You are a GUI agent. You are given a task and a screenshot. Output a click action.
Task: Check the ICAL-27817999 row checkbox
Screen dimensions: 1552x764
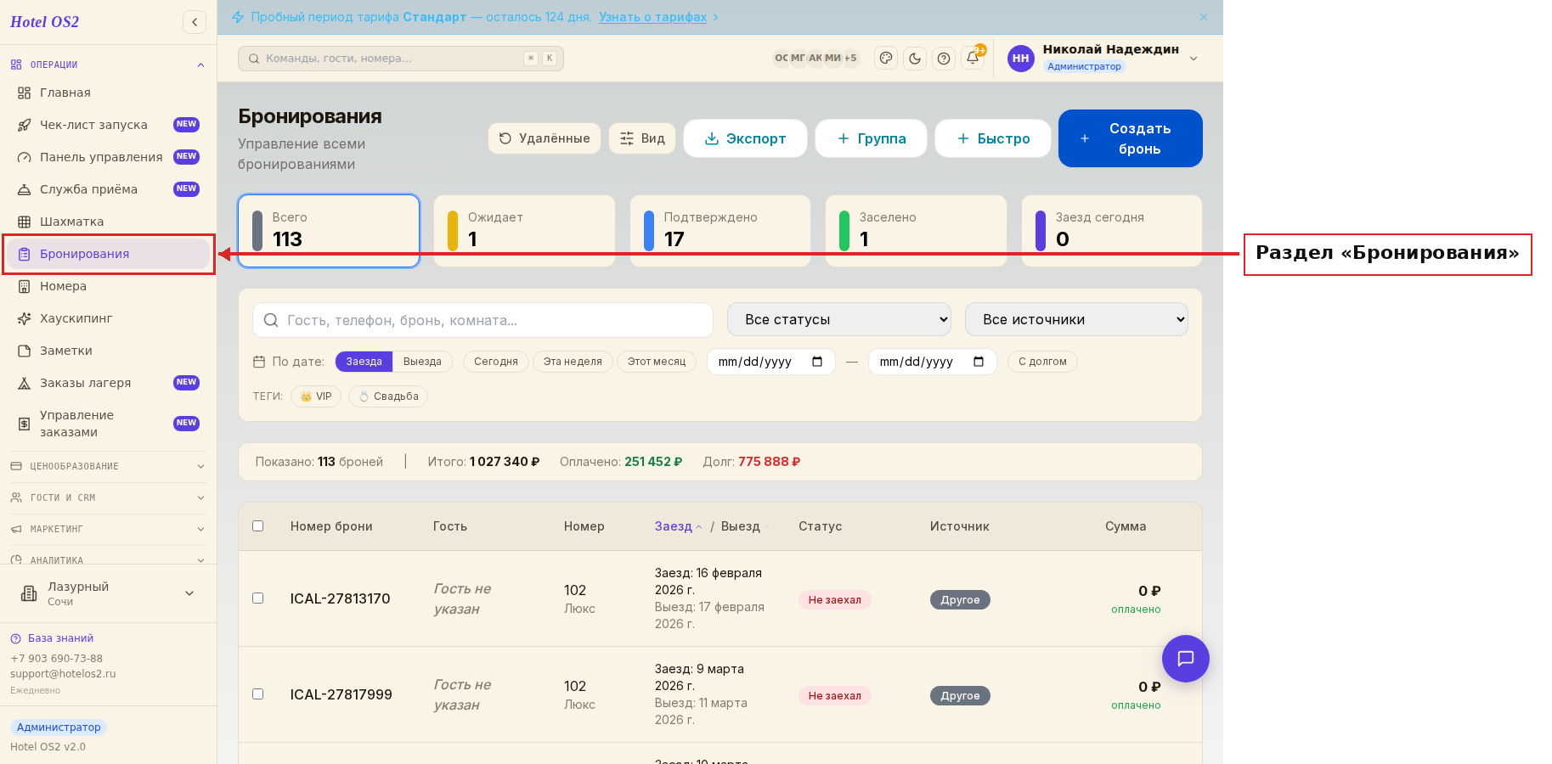pos(258,694)
